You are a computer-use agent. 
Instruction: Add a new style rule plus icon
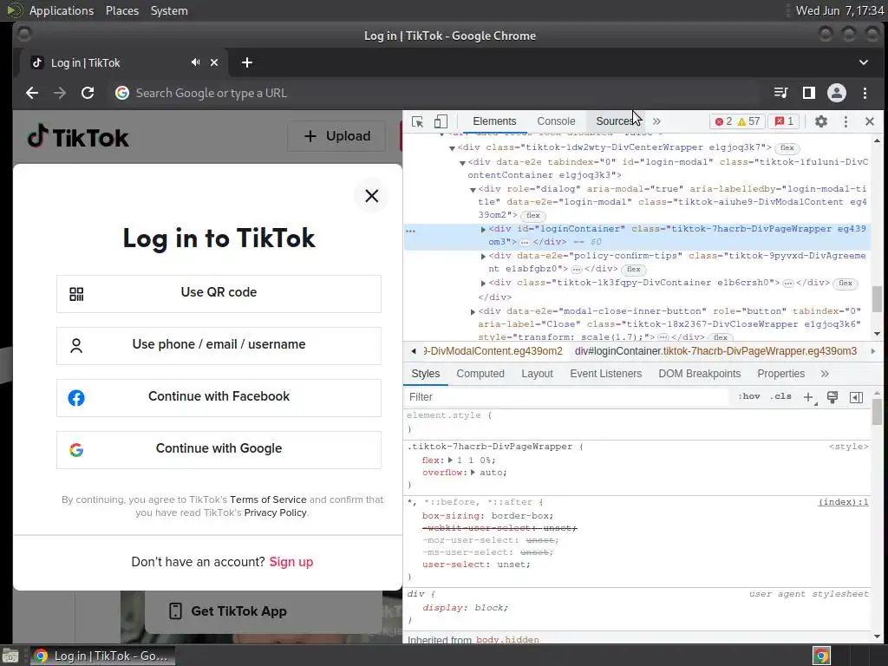pyautogui.click(x=809, y=397)
